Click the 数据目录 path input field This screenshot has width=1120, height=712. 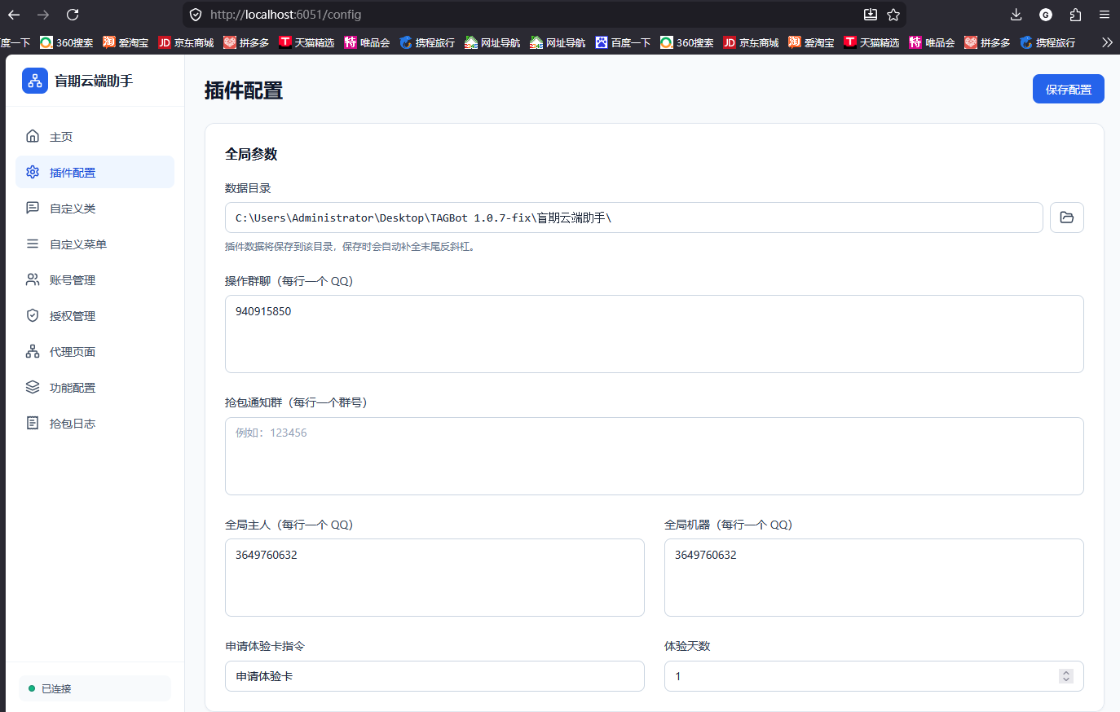(634, 218)
